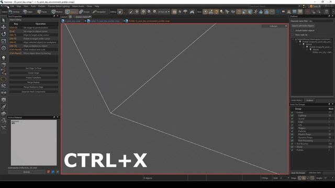Open the viewport render mode dropdown
This screenshot has width=335, height=188.
(274, 26)
